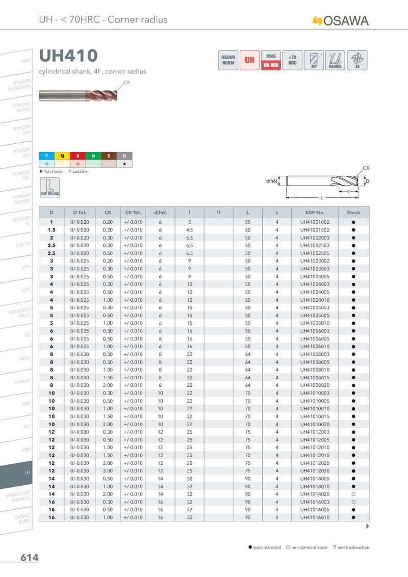The height and width of the screenshot is (577, 408).
Task: Select EDP number UH41010015
Action: coord(315,416)
